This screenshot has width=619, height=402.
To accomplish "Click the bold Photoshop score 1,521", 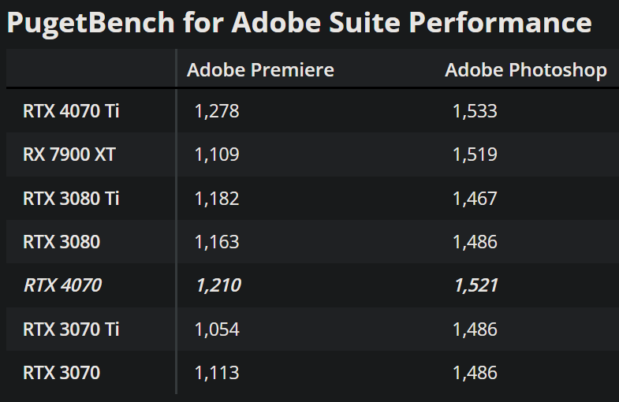I will coord(475,285).
